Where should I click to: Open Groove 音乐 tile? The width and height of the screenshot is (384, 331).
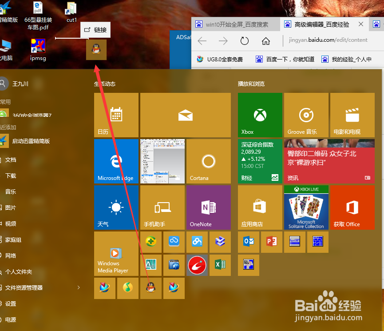[306, 115]
